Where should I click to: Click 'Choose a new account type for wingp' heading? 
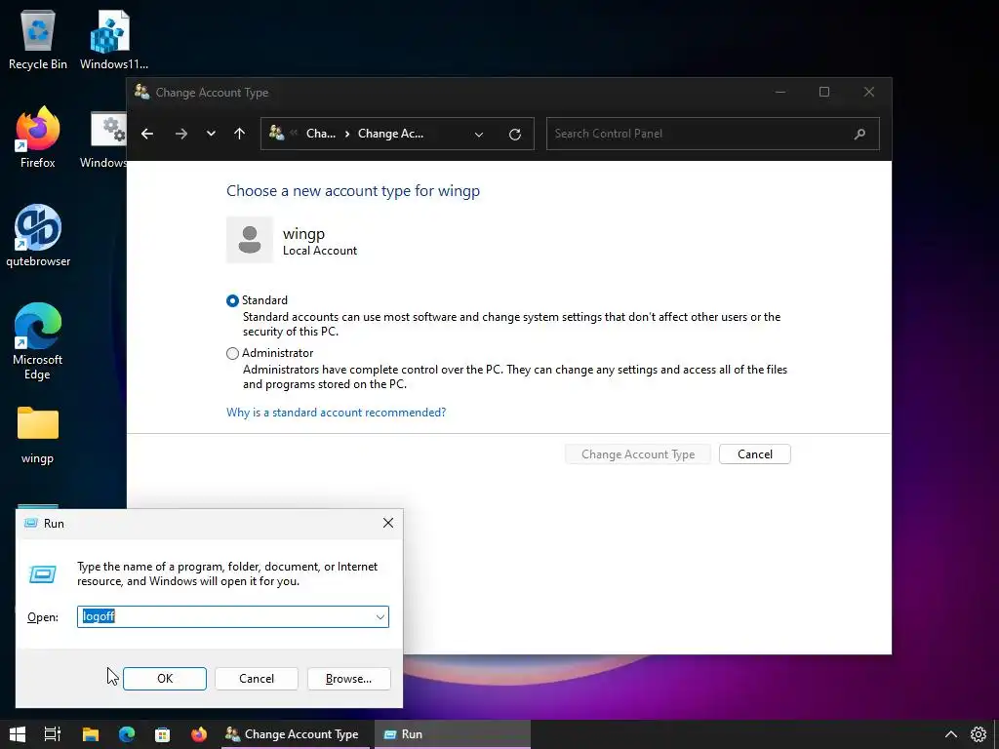click(353, 190)
